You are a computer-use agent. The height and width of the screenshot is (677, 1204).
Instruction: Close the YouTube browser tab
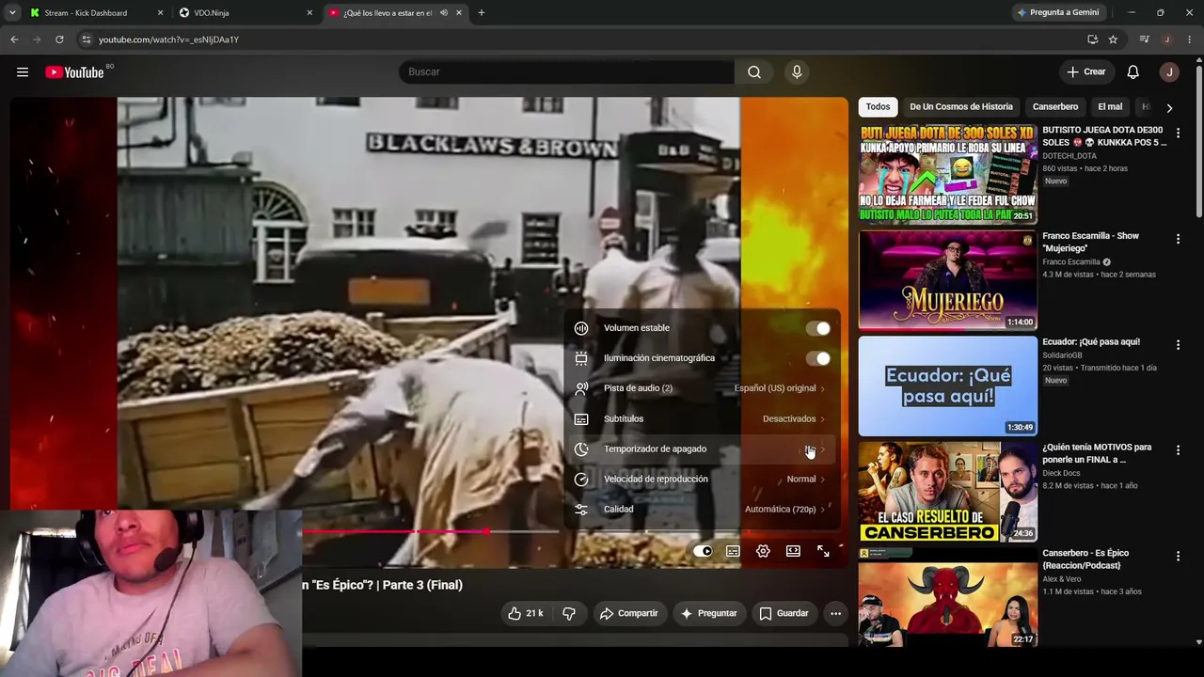click(459, 13)
